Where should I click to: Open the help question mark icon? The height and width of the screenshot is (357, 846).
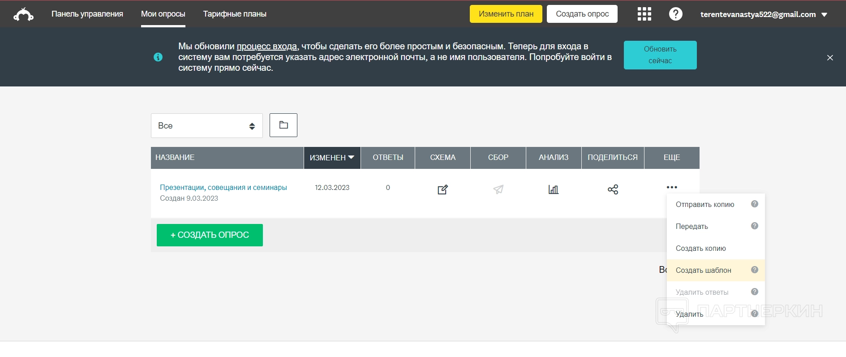[x=675, y=14]
